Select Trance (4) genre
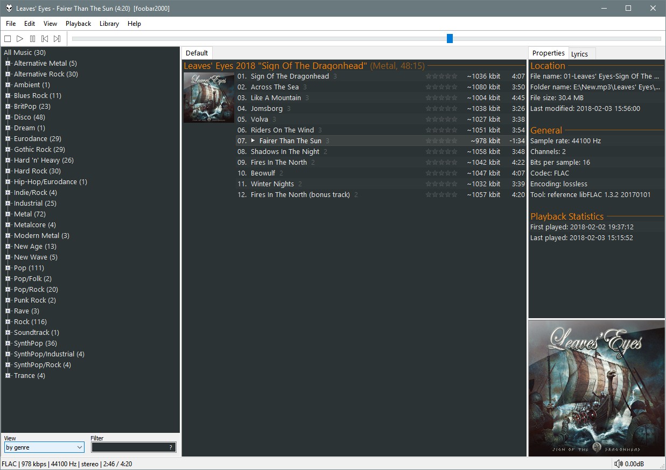This screenshot has width=666, height=470. [30, 376]
